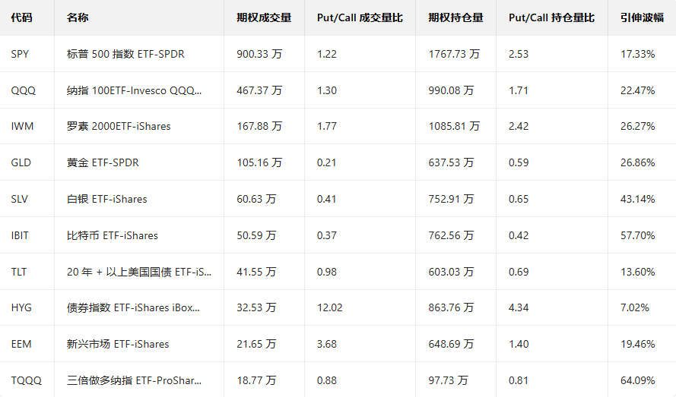Click the SPY ticker code

[21, 54]
